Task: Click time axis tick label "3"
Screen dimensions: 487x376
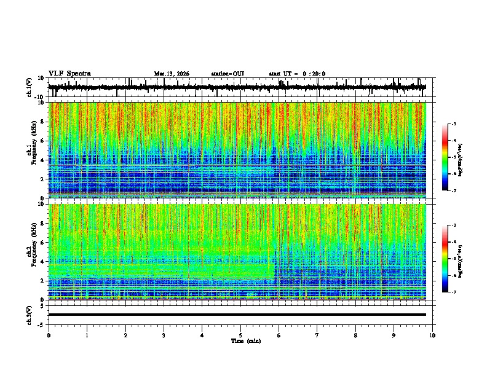Action: [x=164, y=335]
